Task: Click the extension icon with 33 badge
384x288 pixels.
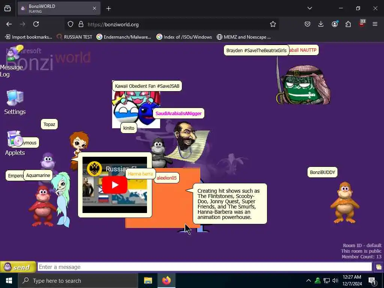Action: [x=362, y=24]
